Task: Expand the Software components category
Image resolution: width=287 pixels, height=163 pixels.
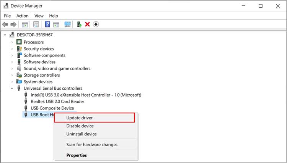Action: [12, 55]
